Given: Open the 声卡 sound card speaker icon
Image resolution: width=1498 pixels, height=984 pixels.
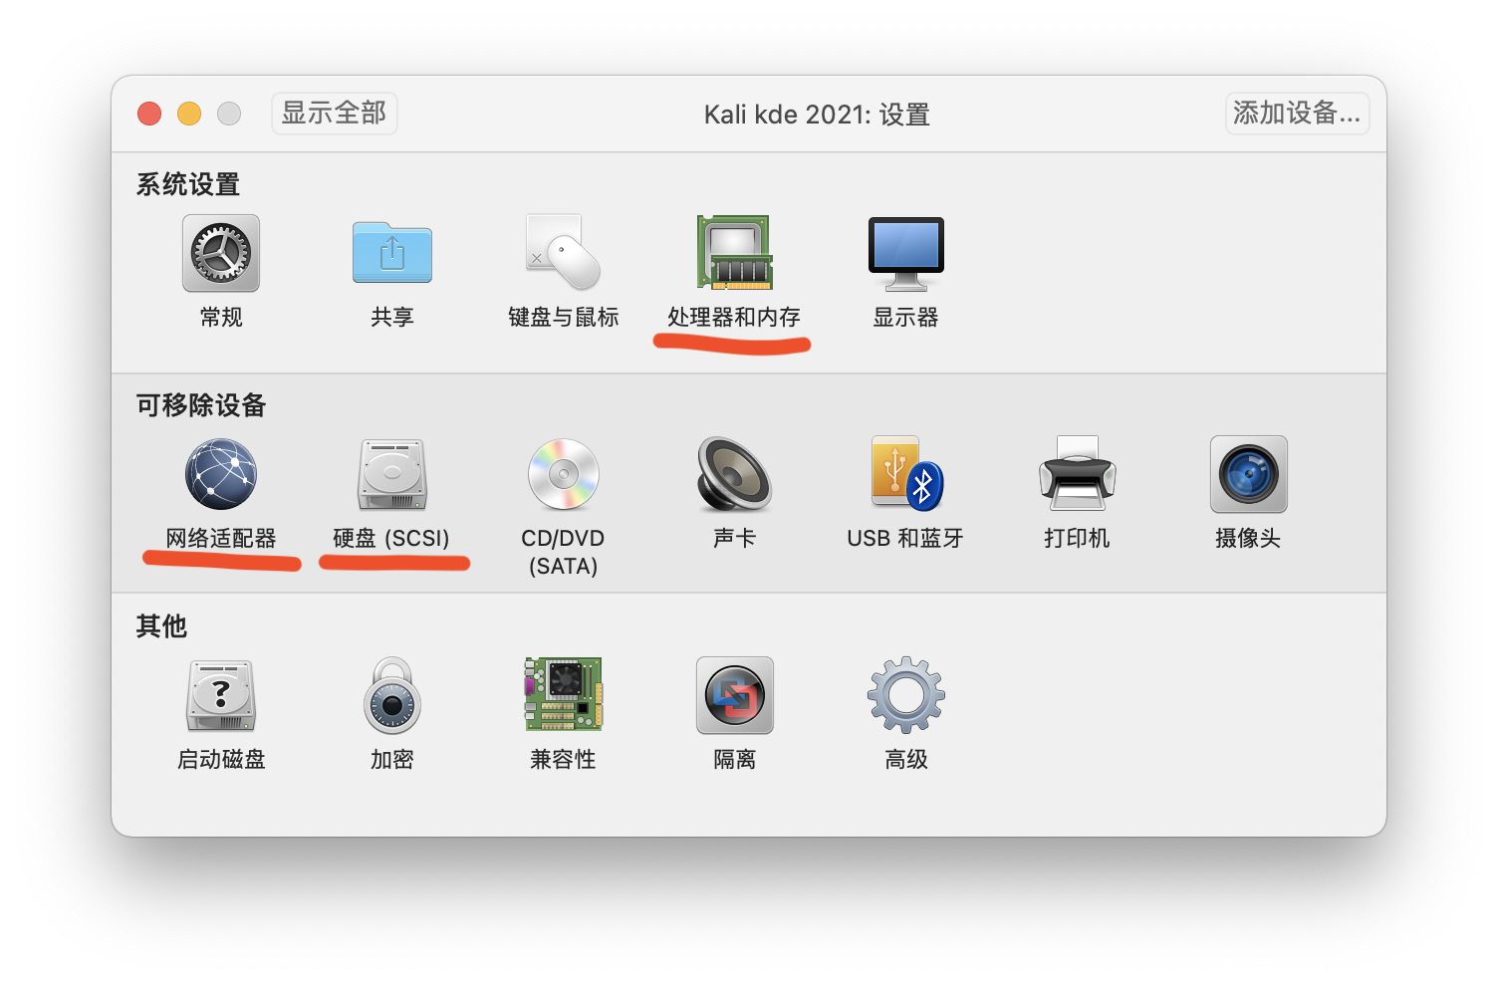Looking at the screenshot, I should tap(735, 474).
